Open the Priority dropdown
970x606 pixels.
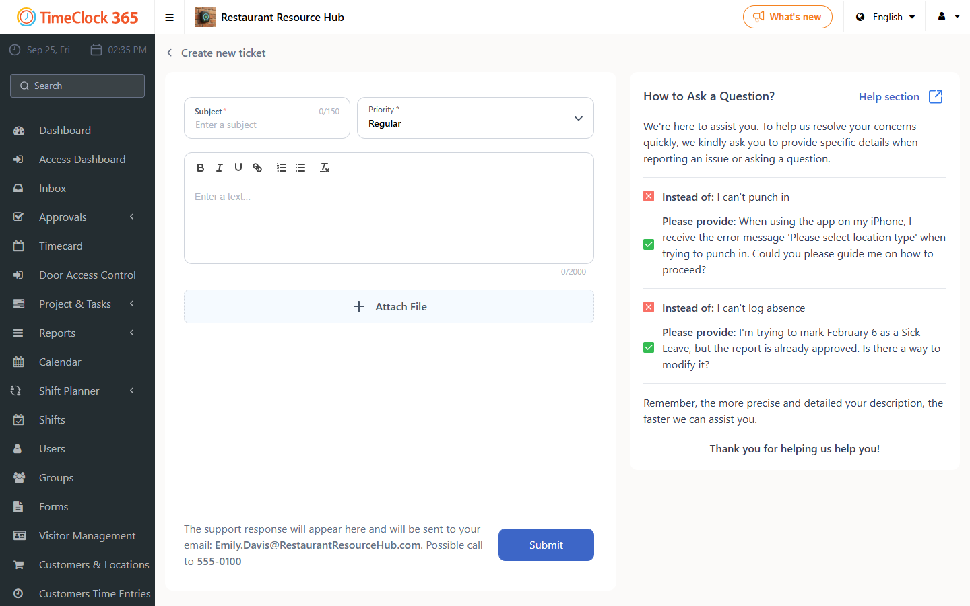[x=476, y=118]
